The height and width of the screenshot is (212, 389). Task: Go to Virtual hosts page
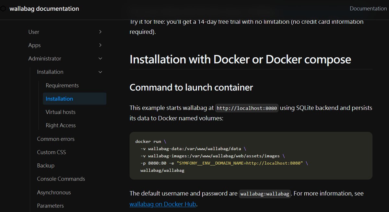pos(60,112)
